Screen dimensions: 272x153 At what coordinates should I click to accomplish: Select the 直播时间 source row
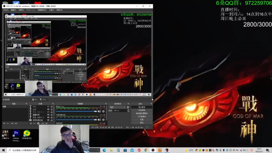tap(41, 115)
